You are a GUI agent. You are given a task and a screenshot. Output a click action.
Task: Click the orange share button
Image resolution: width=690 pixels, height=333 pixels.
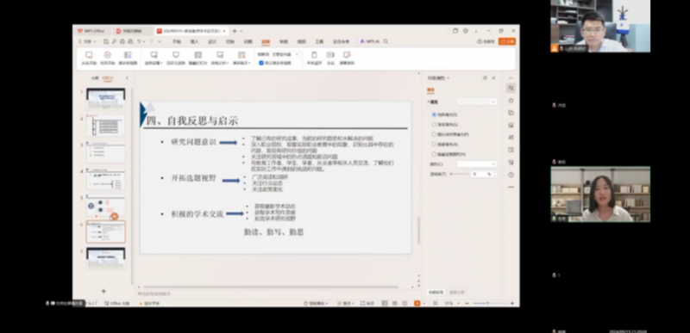[x=507, y=41]
